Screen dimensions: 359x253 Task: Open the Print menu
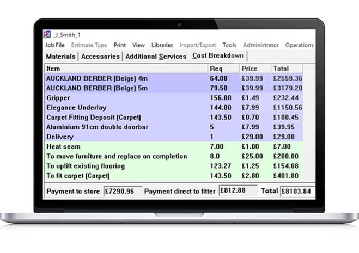(x=119, y=45)
